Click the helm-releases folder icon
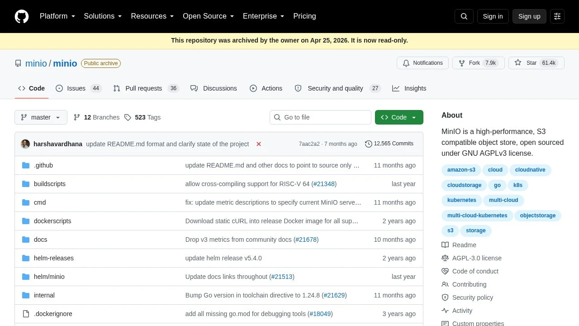The image size is (579, 326). tap(26, 258)
